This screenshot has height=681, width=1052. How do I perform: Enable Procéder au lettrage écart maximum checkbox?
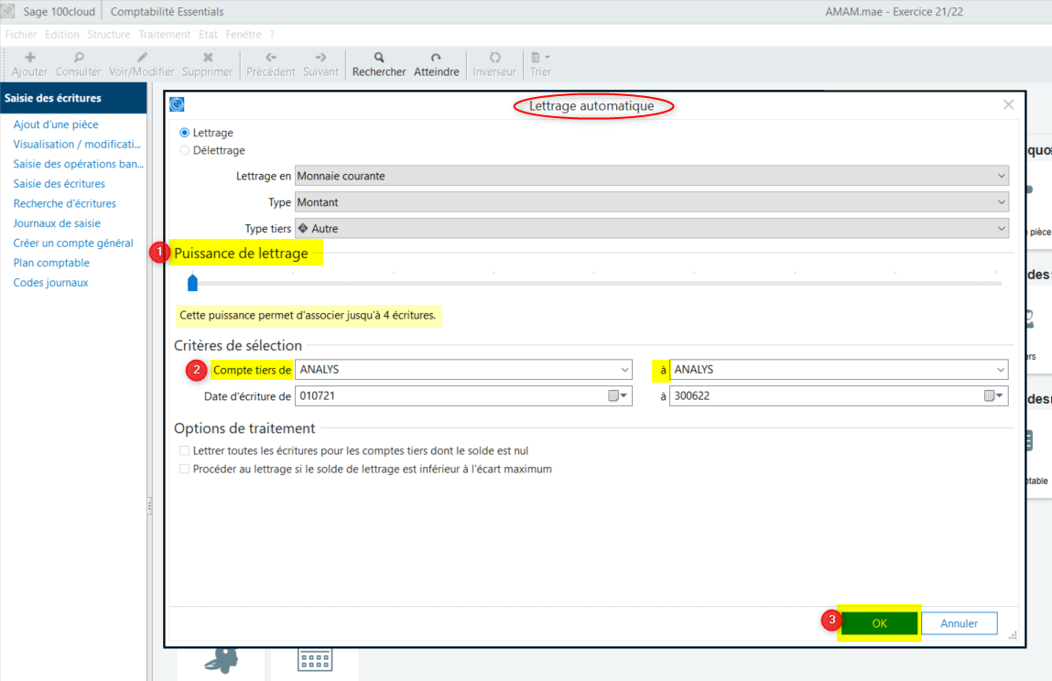185,469
